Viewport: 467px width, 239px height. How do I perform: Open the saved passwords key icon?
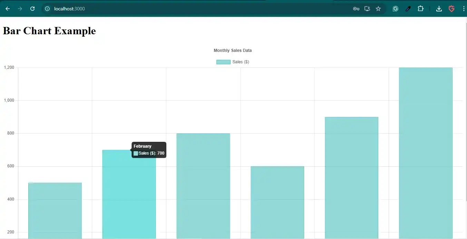[x=356, y=9]
